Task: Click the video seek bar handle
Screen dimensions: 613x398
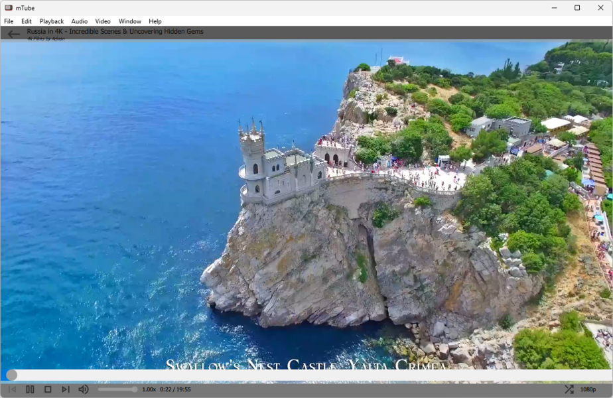Action: pyautogui.click(x=12, y=375)
